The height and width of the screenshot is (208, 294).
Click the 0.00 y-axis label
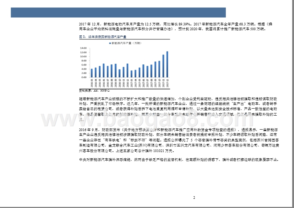click(x=84, y=77)
